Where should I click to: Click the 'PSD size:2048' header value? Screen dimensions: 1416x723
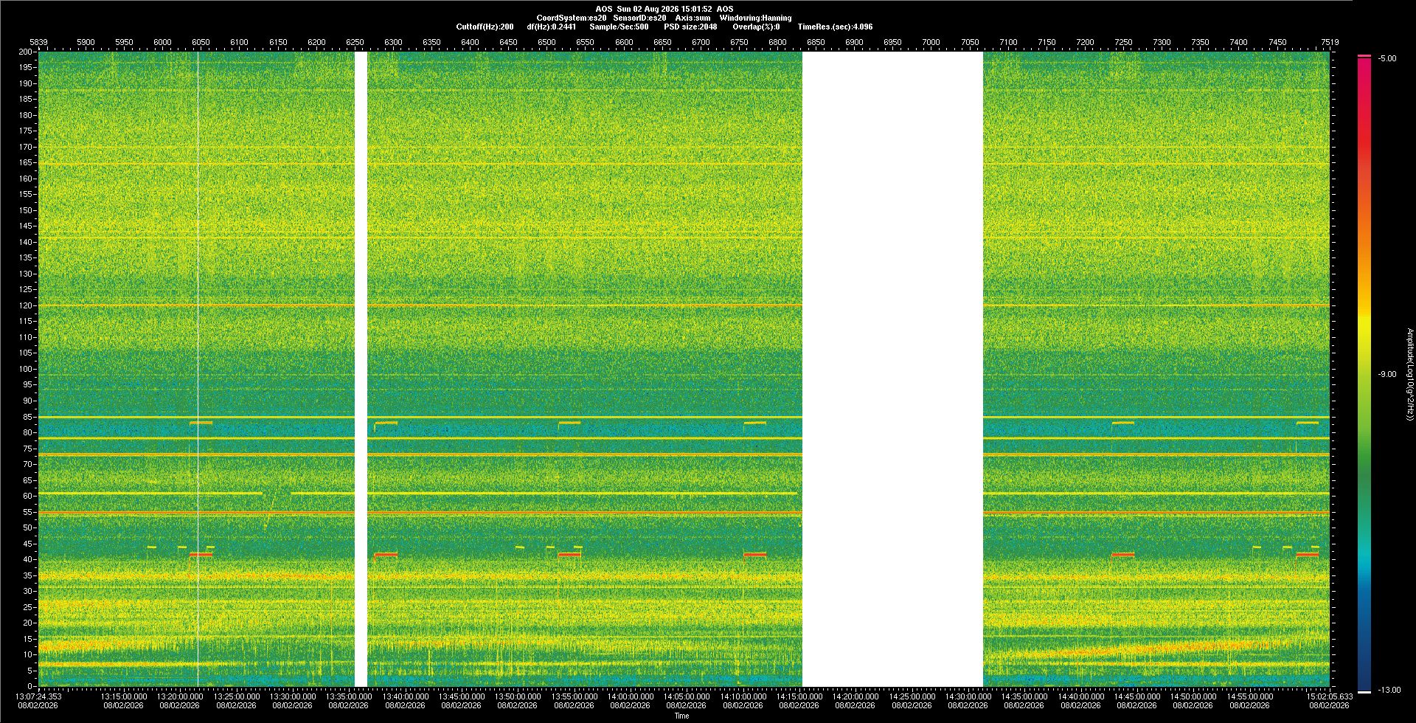coord(690,27)
